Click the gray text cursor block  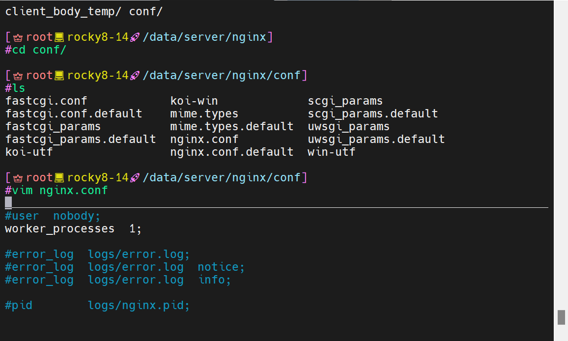coord(8,203)
